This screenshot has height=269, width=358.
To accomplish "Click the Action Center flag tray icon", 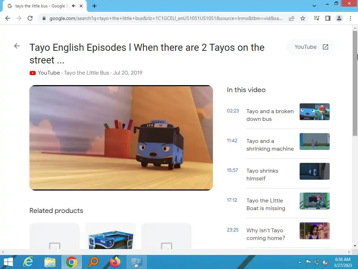I will click(x=308, y=262).
